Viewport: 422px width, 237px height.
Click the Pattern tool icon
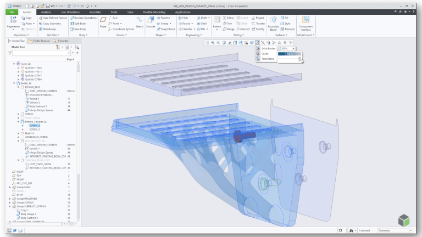pyautogui.click(x=217, y=22)
